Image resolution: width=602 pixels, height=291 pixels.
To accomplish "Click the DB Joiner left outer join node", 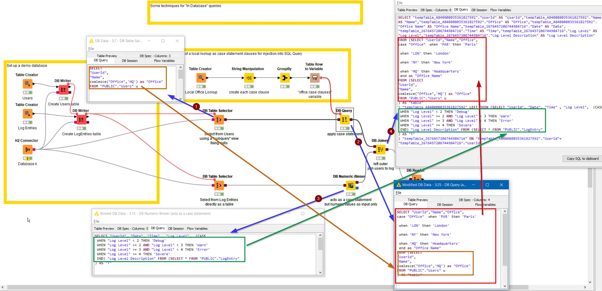I will (380, 150).
